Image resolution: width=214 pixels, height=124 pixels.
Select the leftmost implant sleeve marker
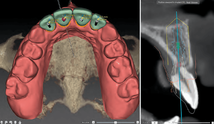48,24
